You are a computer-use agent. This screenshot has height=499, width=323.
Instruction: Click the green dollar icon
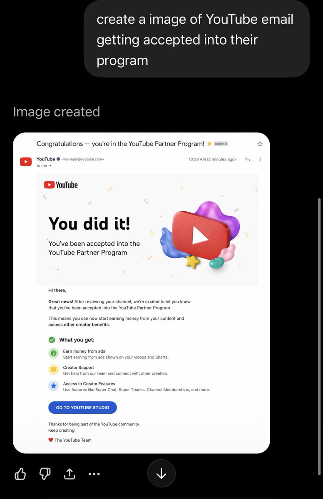coord(53,353)
